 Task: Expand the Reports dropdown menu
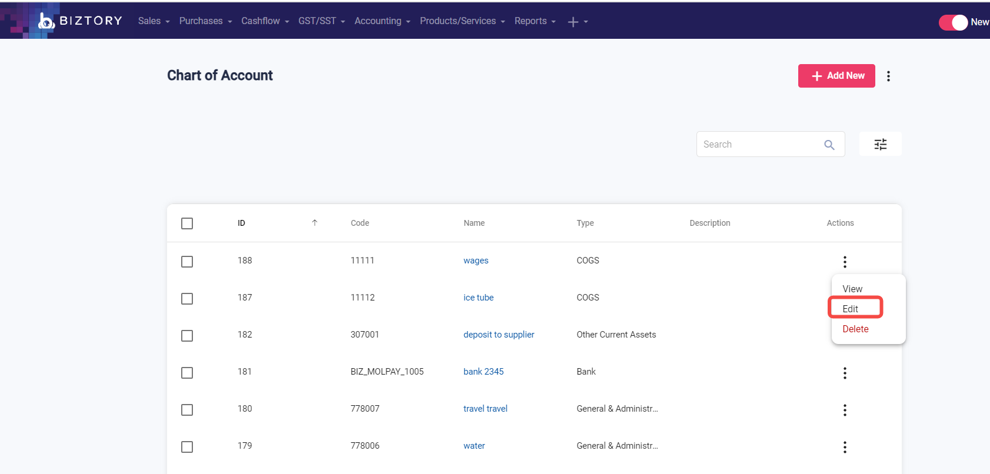click(535, 21)
